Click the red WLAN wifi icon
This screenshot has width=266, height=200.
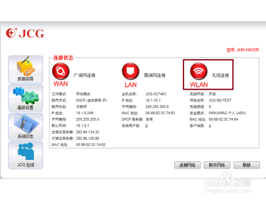198,71
